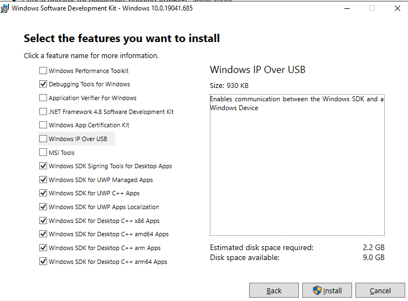Select the Desktop C++ arm Apps feature name
Image resolution: width=408 pixels, height=301 pixels.
pyautogui.click(x=105, y=248)
